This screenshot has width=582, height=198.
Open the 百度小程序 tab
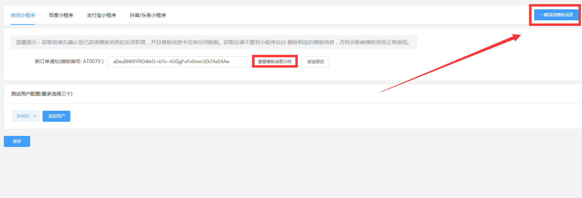tap(61, 15)
